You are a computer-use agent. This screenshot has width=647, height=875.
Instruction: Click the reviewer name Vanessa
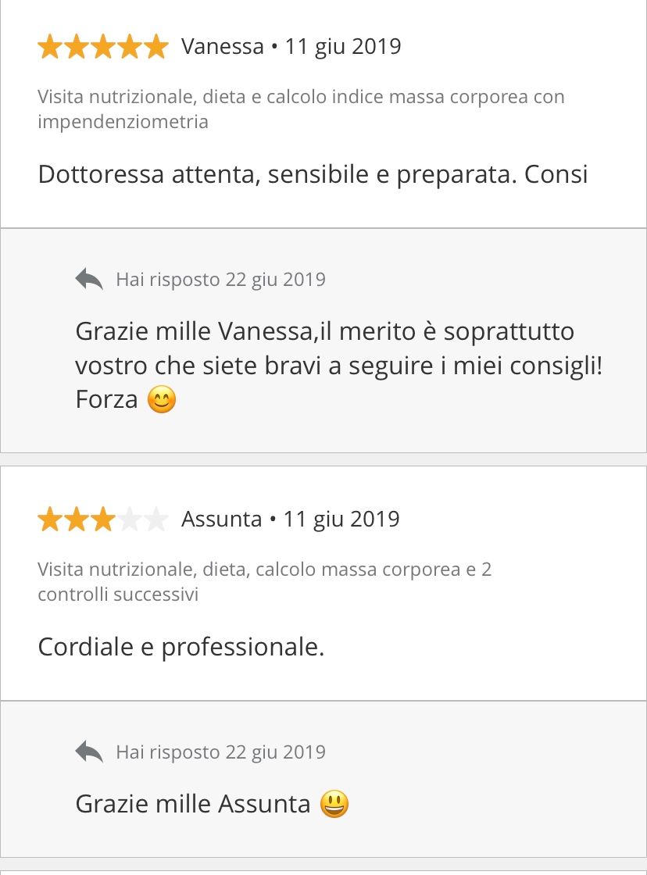pos(223,47)
